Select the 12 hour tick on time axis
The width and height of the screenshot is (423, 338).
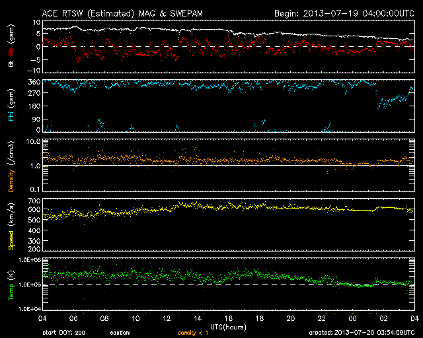tap(167, 318)
